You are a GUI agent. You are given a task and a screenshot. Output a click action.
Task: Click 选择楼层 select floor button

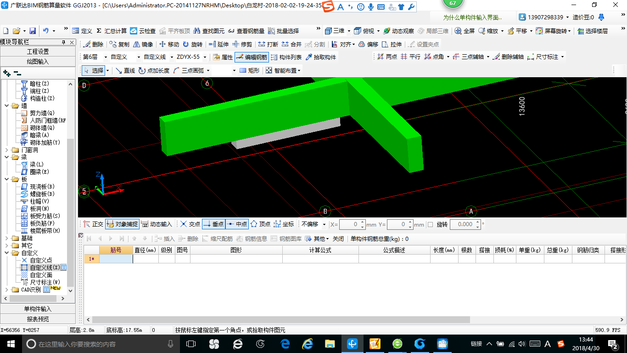pos(593,31)
